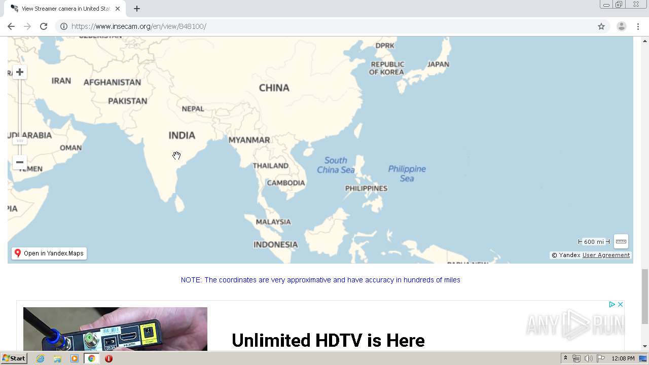Click the OMAN label on the map
649x365 pixels.
(70, 148)
